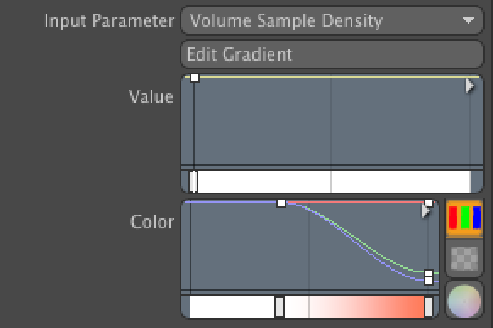Open the Input Parameter dropdown

pos(332,21)
